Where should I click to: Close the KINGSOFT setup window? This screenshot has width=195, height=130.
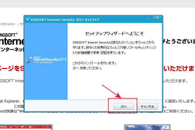coord(157,18)
